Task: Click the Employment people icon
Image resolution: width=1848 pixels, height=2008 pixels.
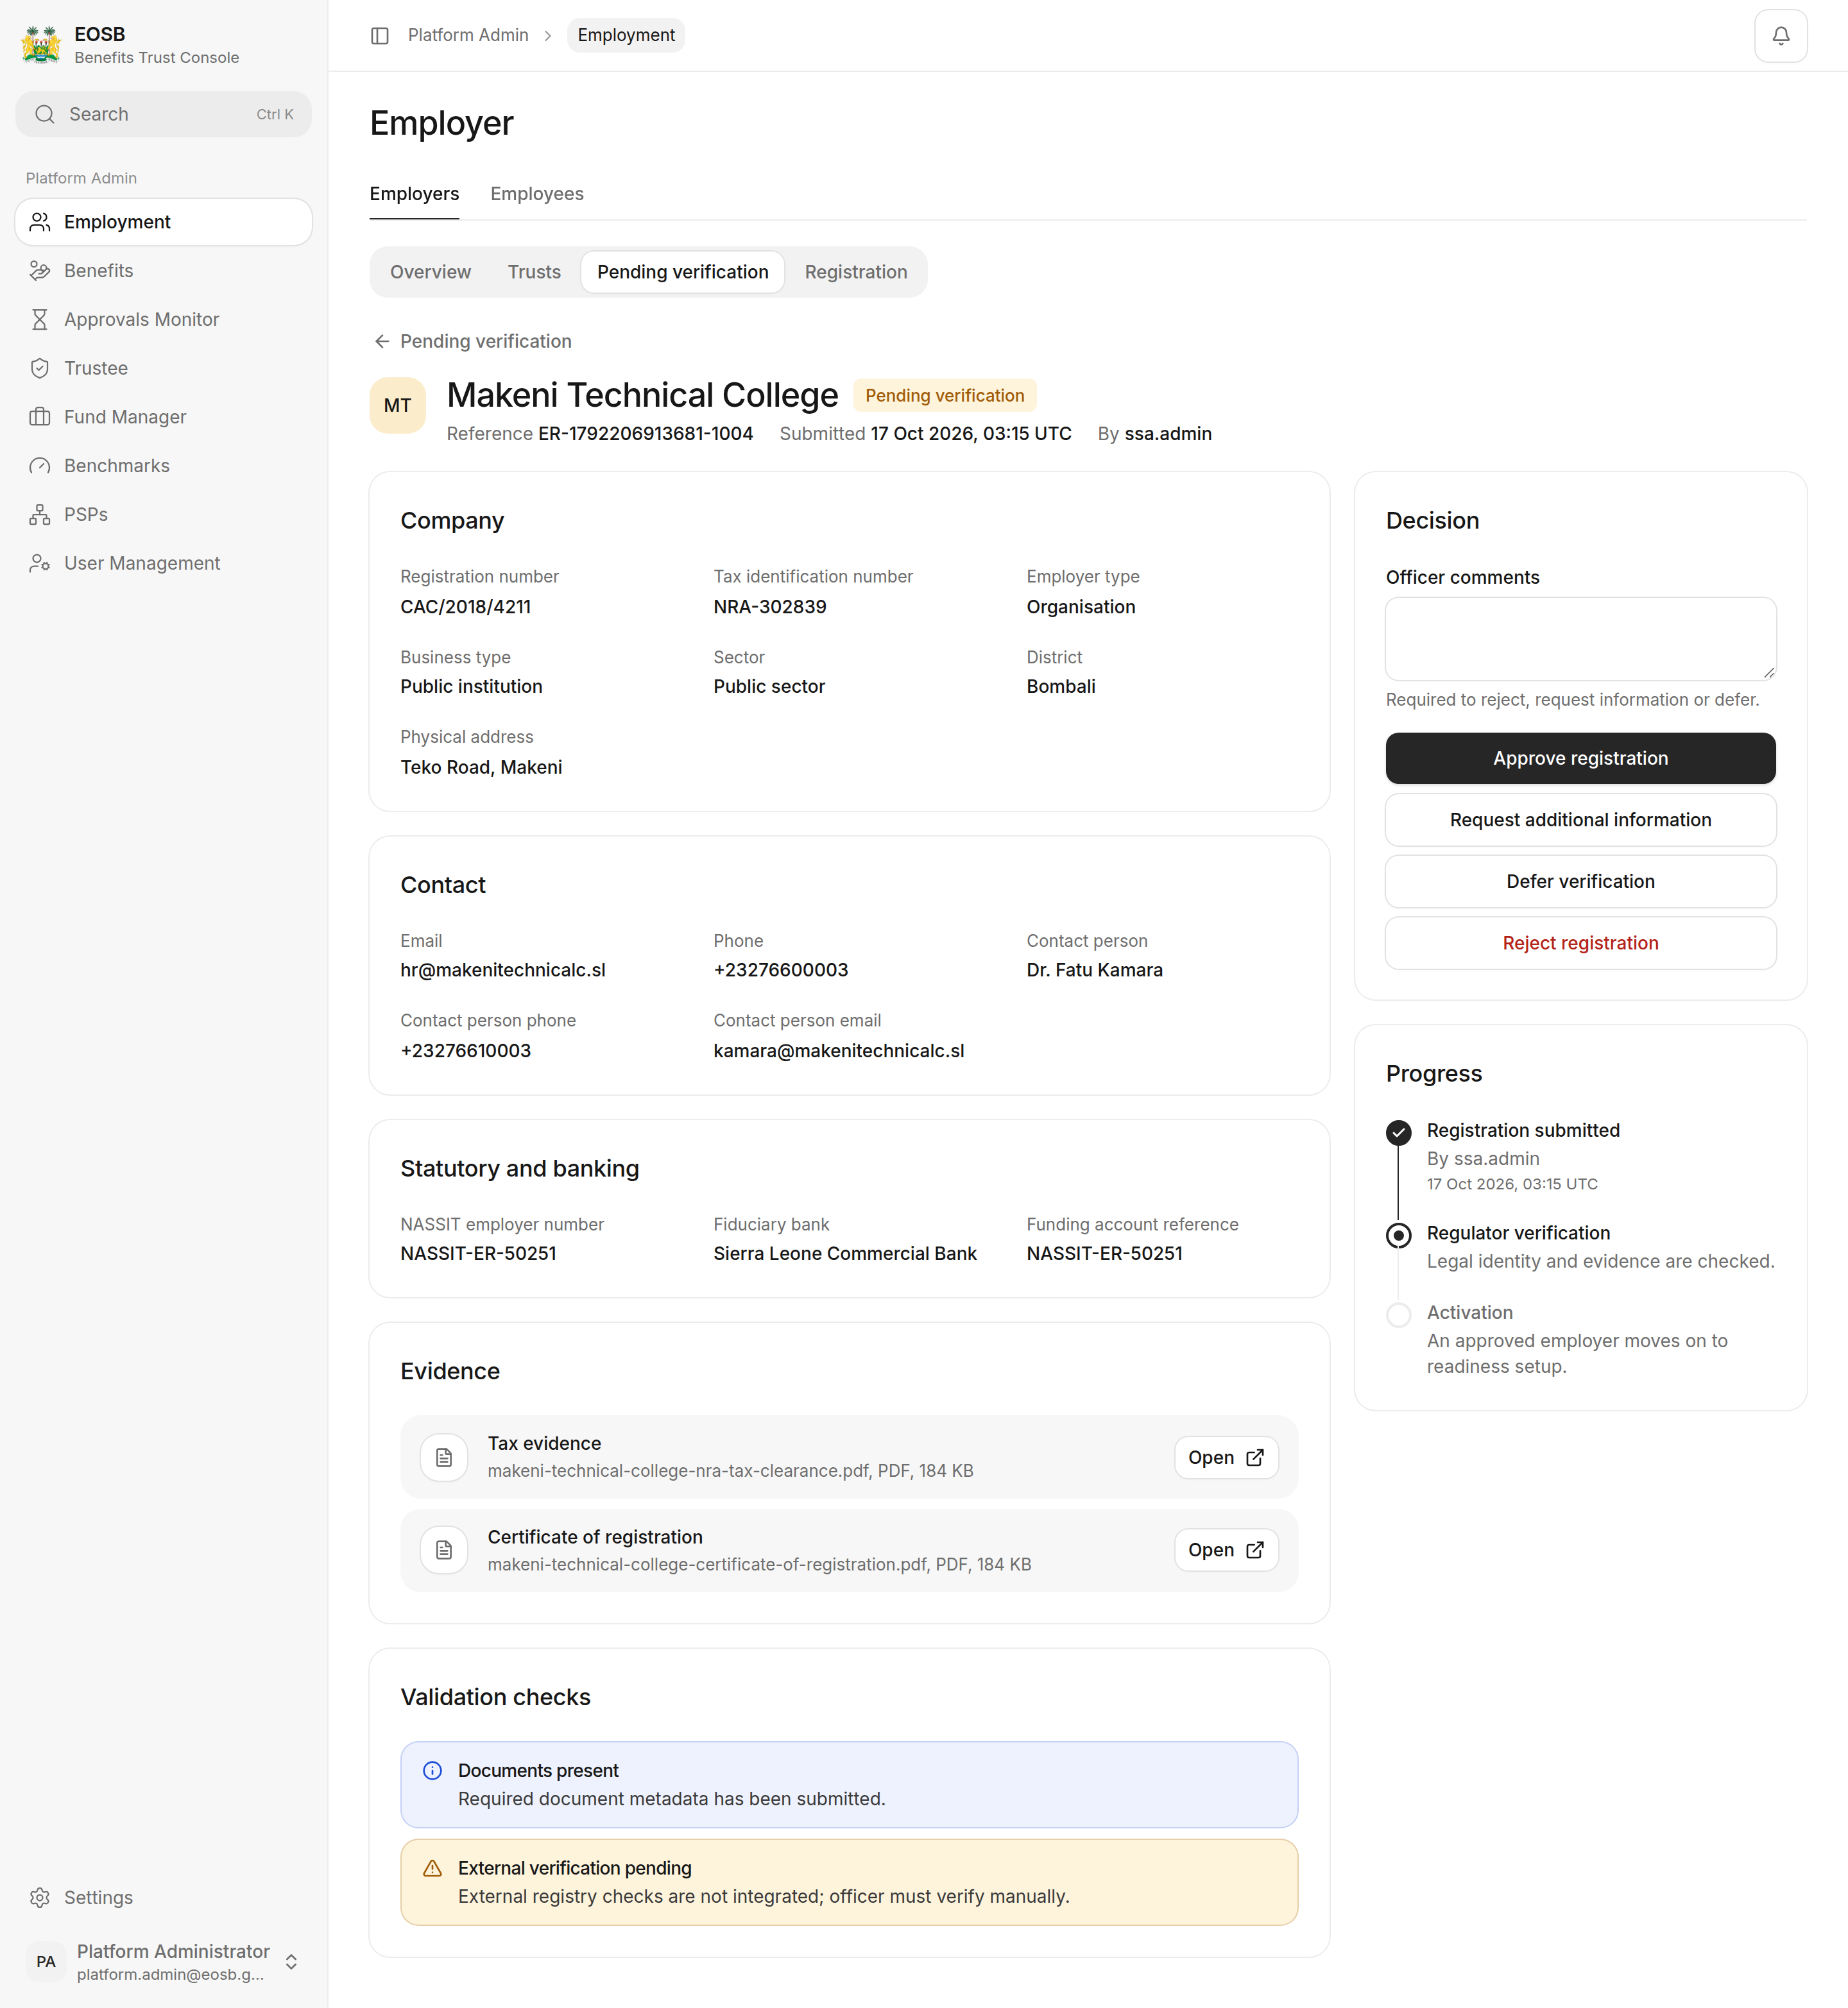Action: (x=40, y=222)
